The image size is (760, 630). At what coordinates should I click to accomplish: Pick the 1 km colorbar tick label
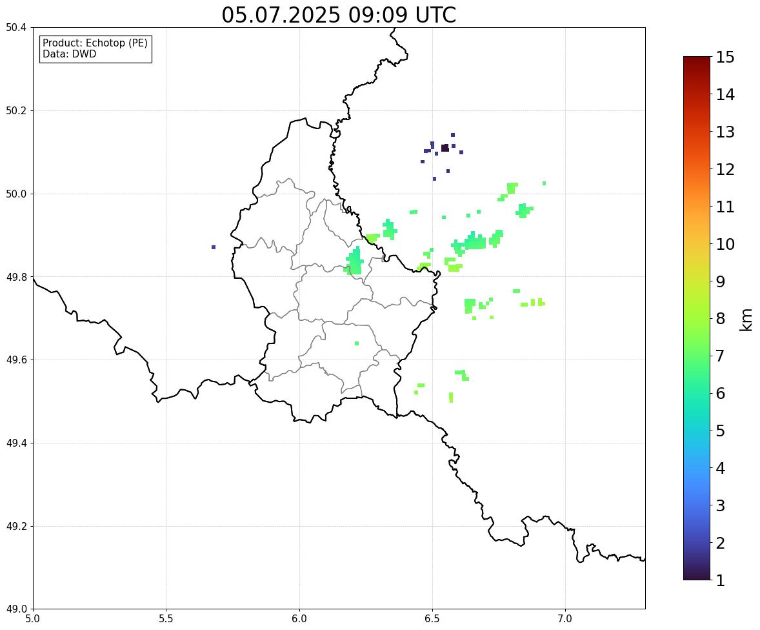pyautogui.click(x=721, y=580)
